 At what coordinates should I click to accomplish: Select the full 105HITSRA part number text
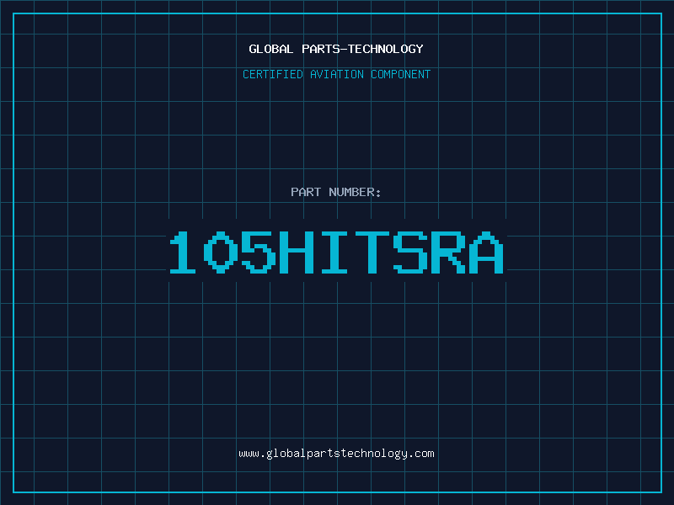336,252
